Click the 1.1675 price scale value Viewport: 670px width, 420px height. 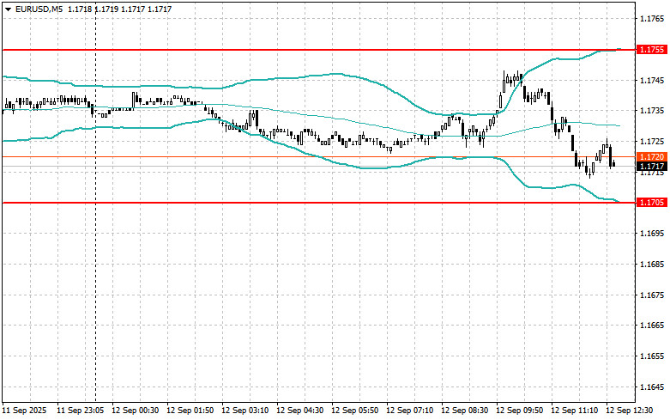coord(652,295)
